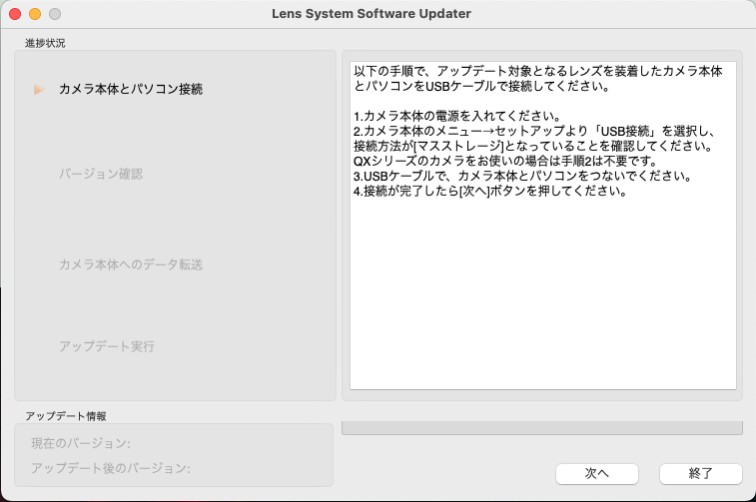Select the カメラ本体とパソコン接続 step
This screenshot has width=756, height=502.
pyautogui.click(x=131, y=89)
